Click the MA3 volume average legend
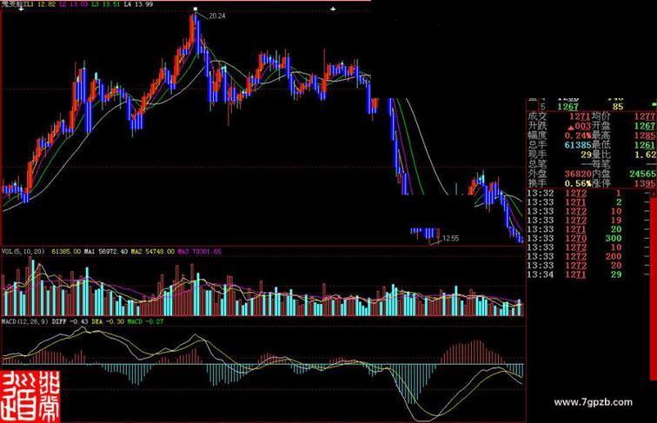The height and width of the screenshot is (423, 657). [x=199, y=252]
